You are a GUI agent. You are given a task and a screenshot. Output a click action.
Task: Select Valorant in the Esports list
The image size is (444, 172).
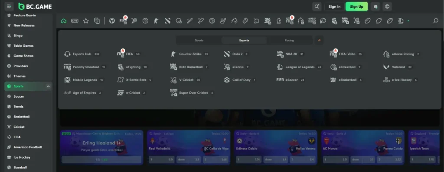pyautogui.click(x=398, y=67)
